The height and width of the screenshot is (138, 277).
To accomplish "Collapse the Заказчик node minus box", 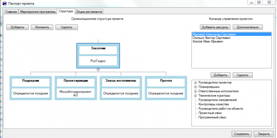I will pos(98,70).
